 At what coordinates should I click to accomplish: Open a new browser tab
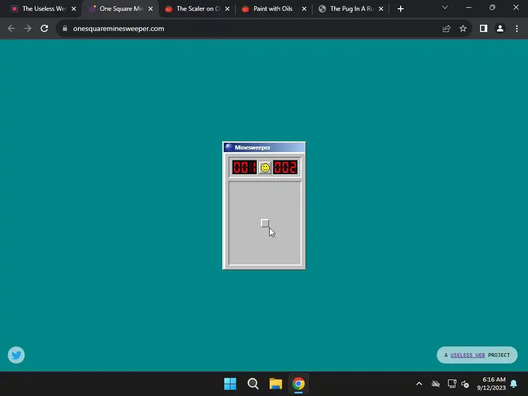pyautogui.click(x=400, y=9)
